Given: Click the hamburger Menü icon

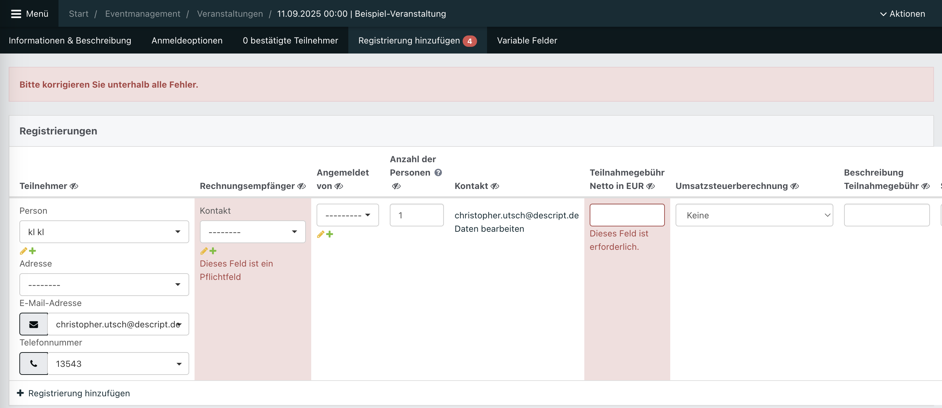Looking at the screenshot, I should pos(16,14).
